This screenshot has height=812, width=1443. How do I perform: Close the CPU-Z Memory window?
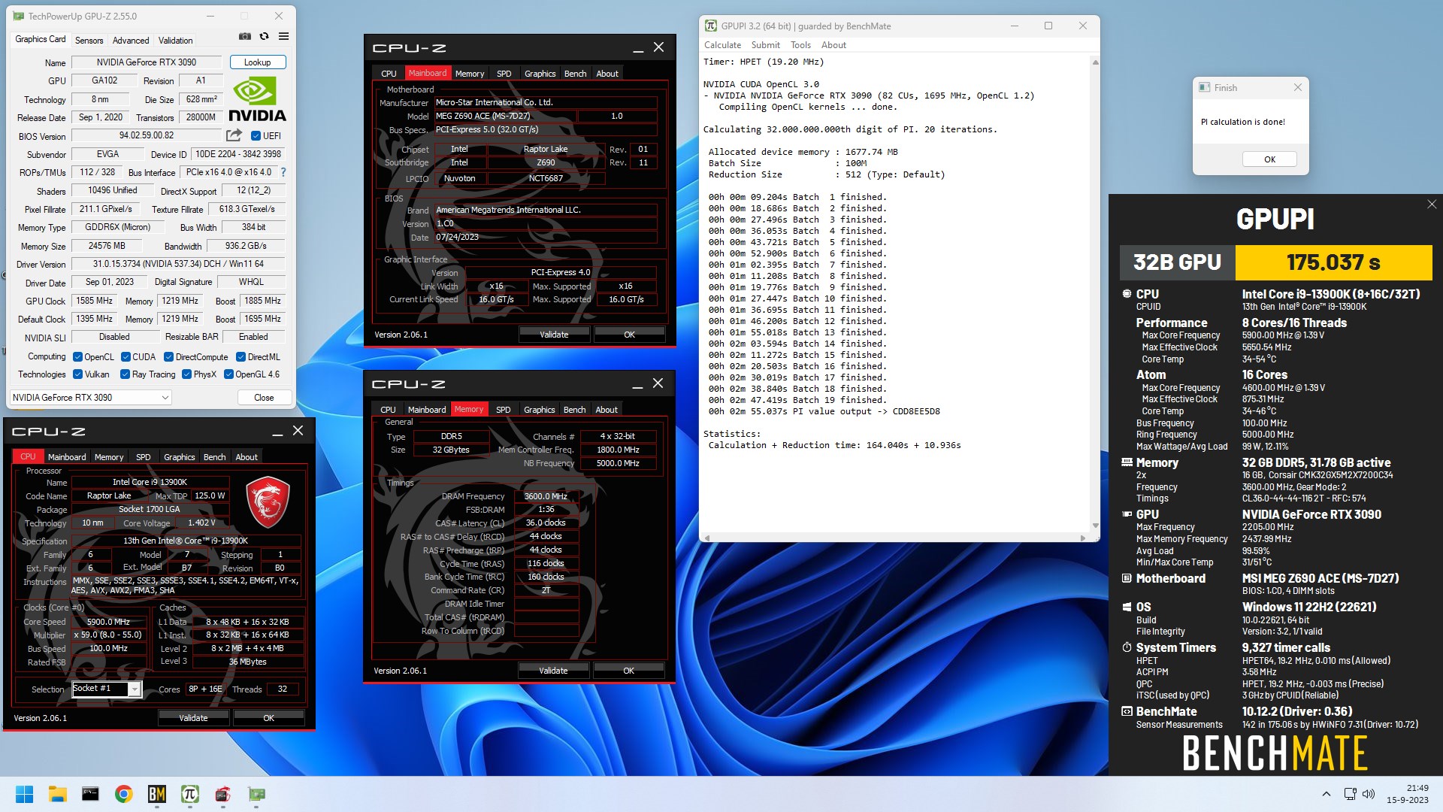pos(658,383)
